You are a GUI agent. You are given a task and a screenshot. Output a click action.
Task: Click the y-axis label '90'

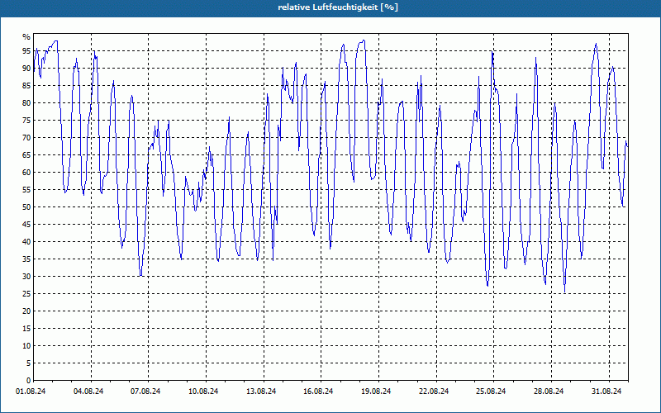point(26,69)
